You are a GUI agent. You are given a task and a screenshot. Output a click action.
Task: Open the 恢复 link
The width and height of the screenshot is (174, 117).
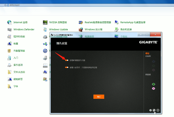pos(16,44)
